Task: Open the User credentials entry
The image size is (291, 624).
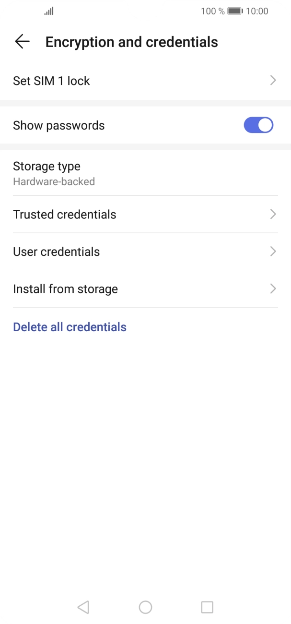Action: (57, 252)
